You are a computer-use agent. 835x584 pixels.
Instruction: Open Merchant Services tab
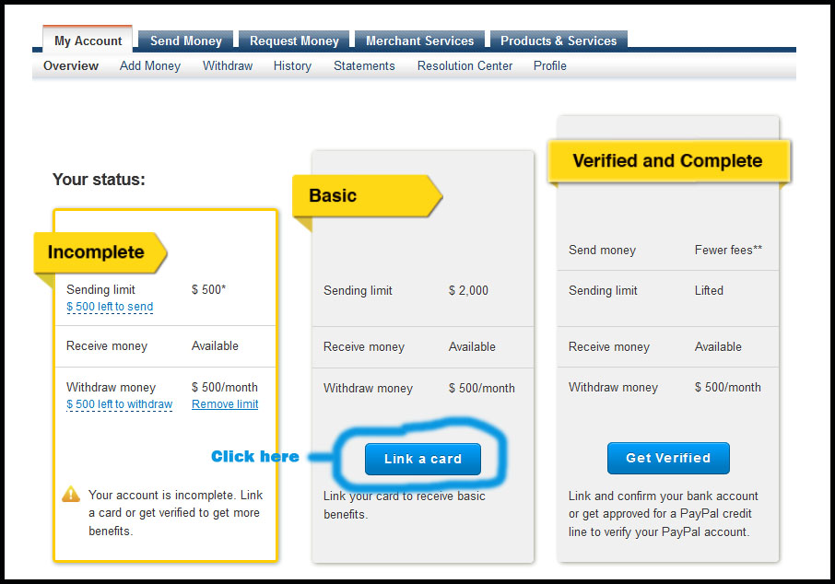tap(419, 41)
